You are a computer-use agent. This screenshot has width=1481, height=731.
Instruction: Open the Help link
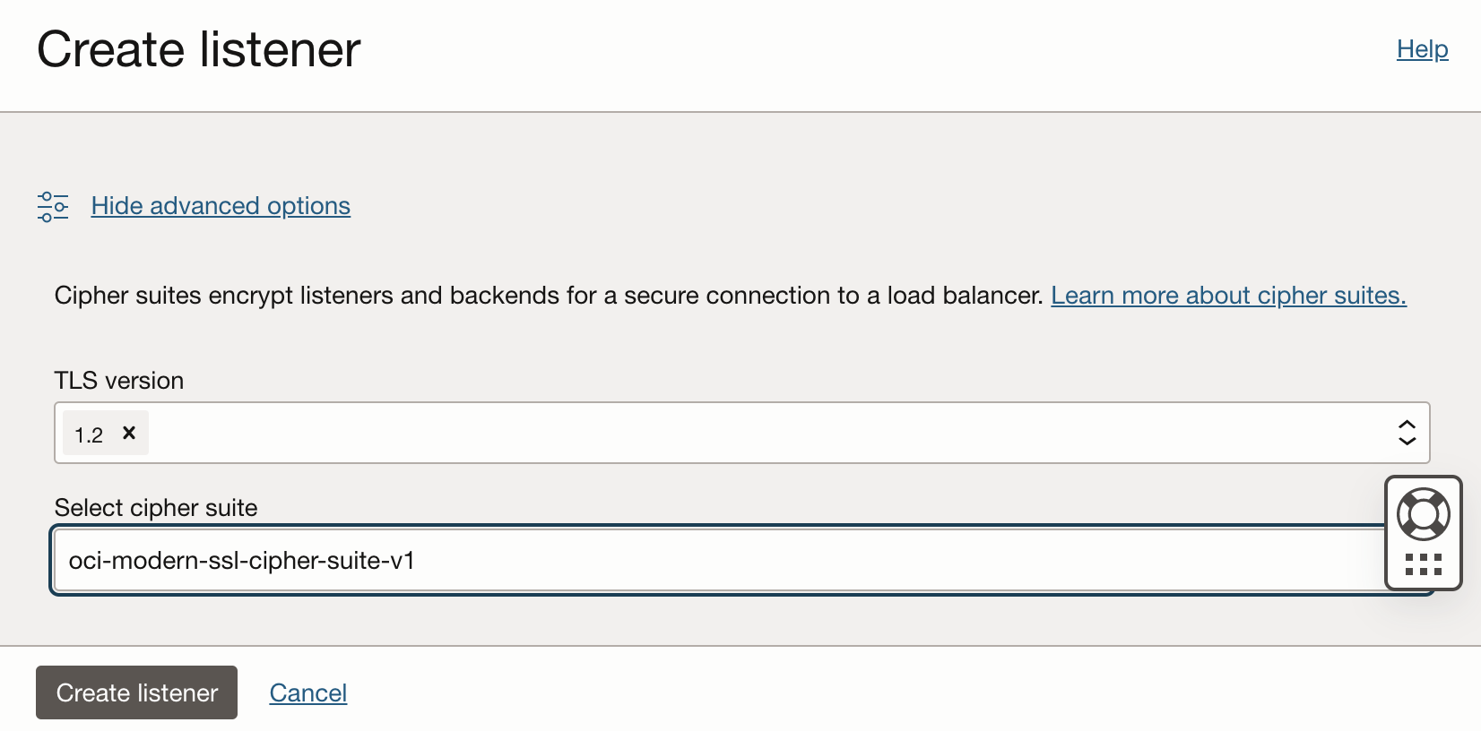(x=1422, y=49)
